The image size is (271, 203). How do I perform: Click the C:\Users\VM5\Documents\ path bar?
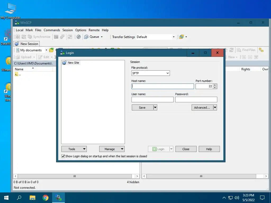click(x=35, y=63)
